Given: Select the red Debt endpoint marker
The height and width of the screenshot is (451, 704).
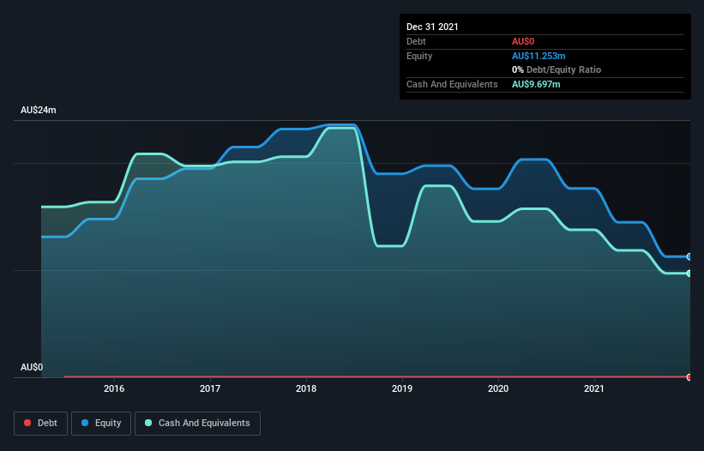Looking at the screenshot, I should (689, 377).
